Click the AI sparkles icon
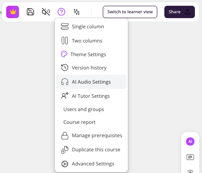This screenshot has height=173, width=202. [77, 12]
